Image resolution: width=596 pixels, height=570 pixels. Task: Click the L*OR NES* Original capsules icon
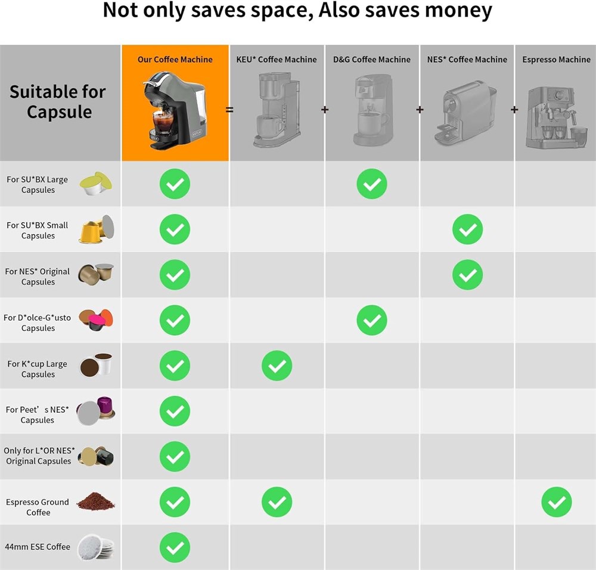click(95, 457)
